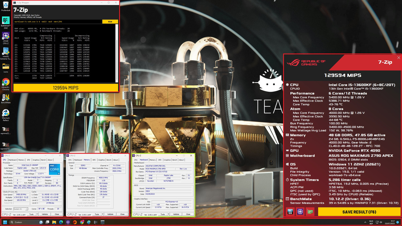402x226 pixels.
Task: Open Task View on taskbar
Action: [x=47, y=222]
